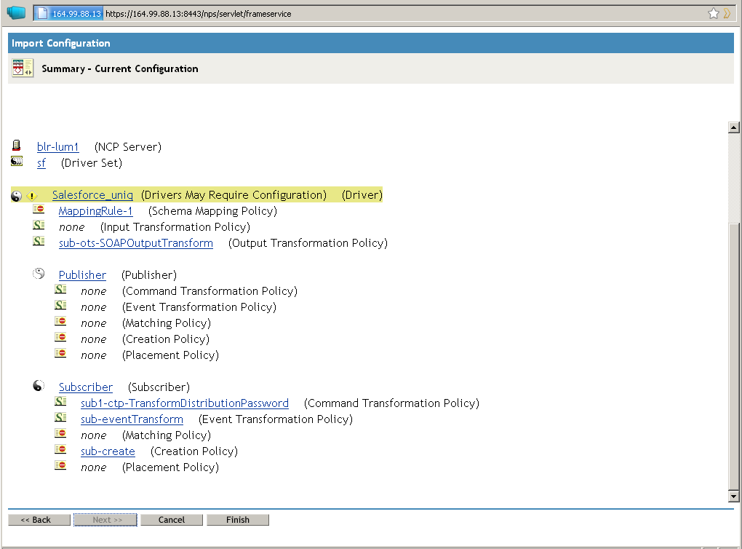Click the yellow warning icon next to Salesforce_uniq
The image size is (742, 549).
click(32, 196)
